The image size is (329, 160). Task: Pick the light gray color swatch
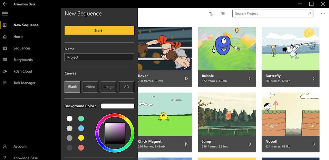point(70,129)
